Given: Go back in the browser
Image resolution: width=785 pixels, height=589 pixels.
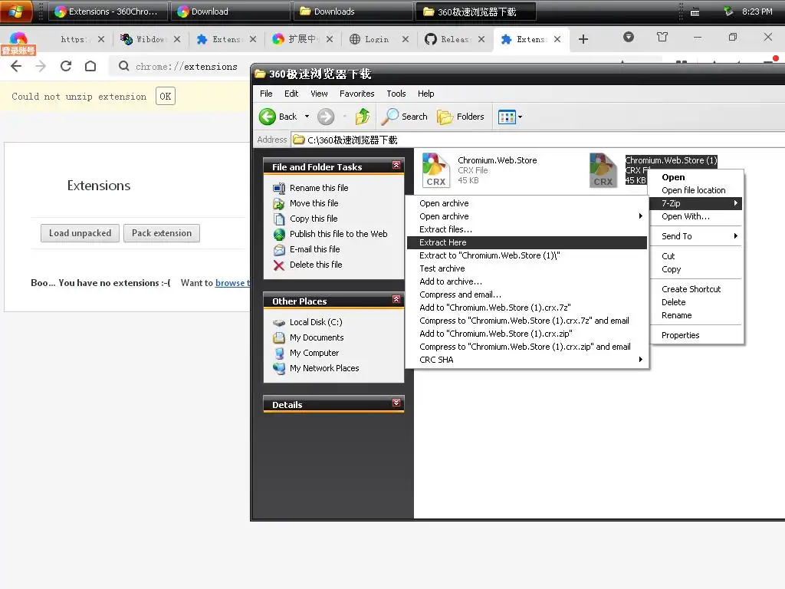Looking at the screenshot, I should pos(16,66).
